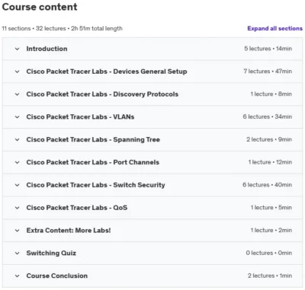Viewport: 305px width, 290px height.
Task: Expand the QoS section chevron
Action: tap(17, 208)
